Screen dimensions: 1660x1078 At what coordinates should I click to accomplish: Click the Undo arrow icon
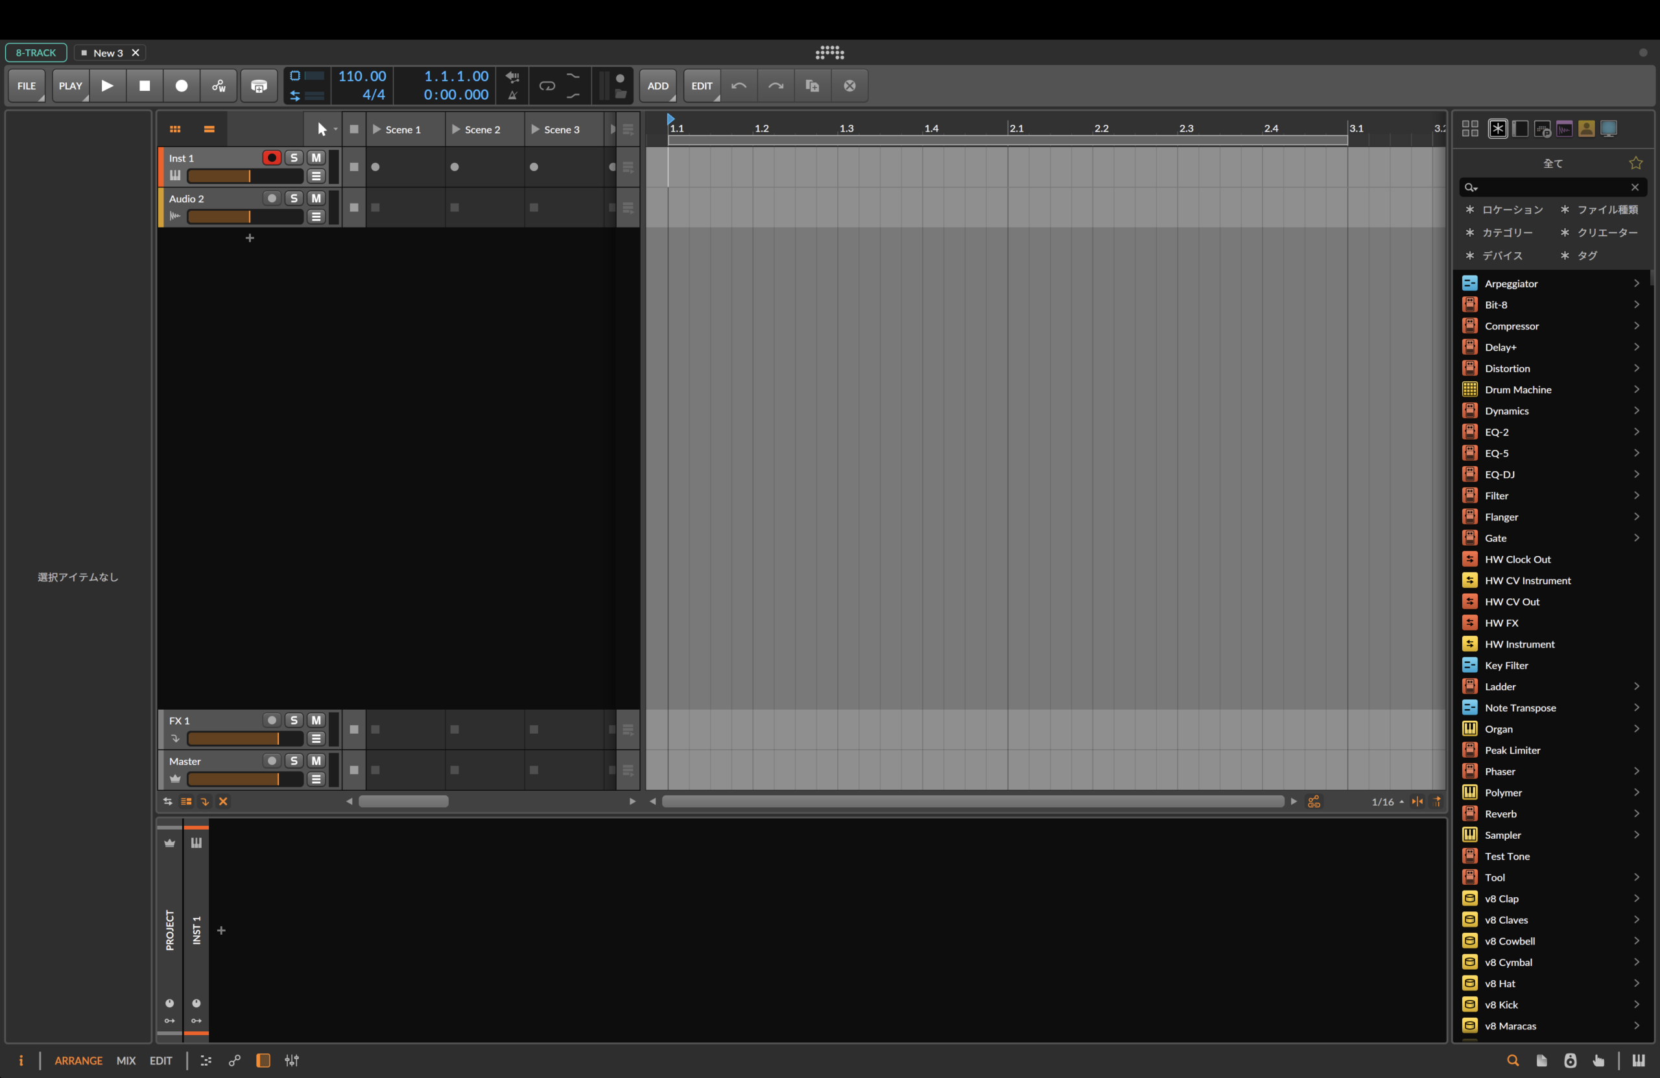(x=739, y=86)
